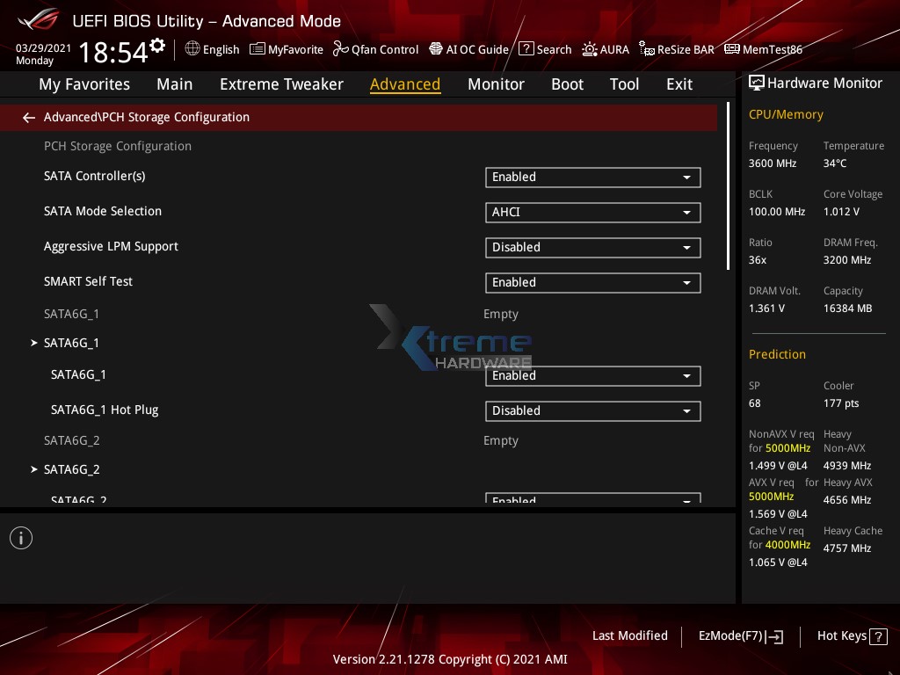Open the Qfan Control utility

pos(375,49)
